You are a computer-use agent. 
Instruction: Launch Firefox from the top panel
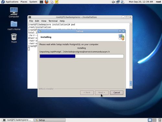tap(47, 2)
